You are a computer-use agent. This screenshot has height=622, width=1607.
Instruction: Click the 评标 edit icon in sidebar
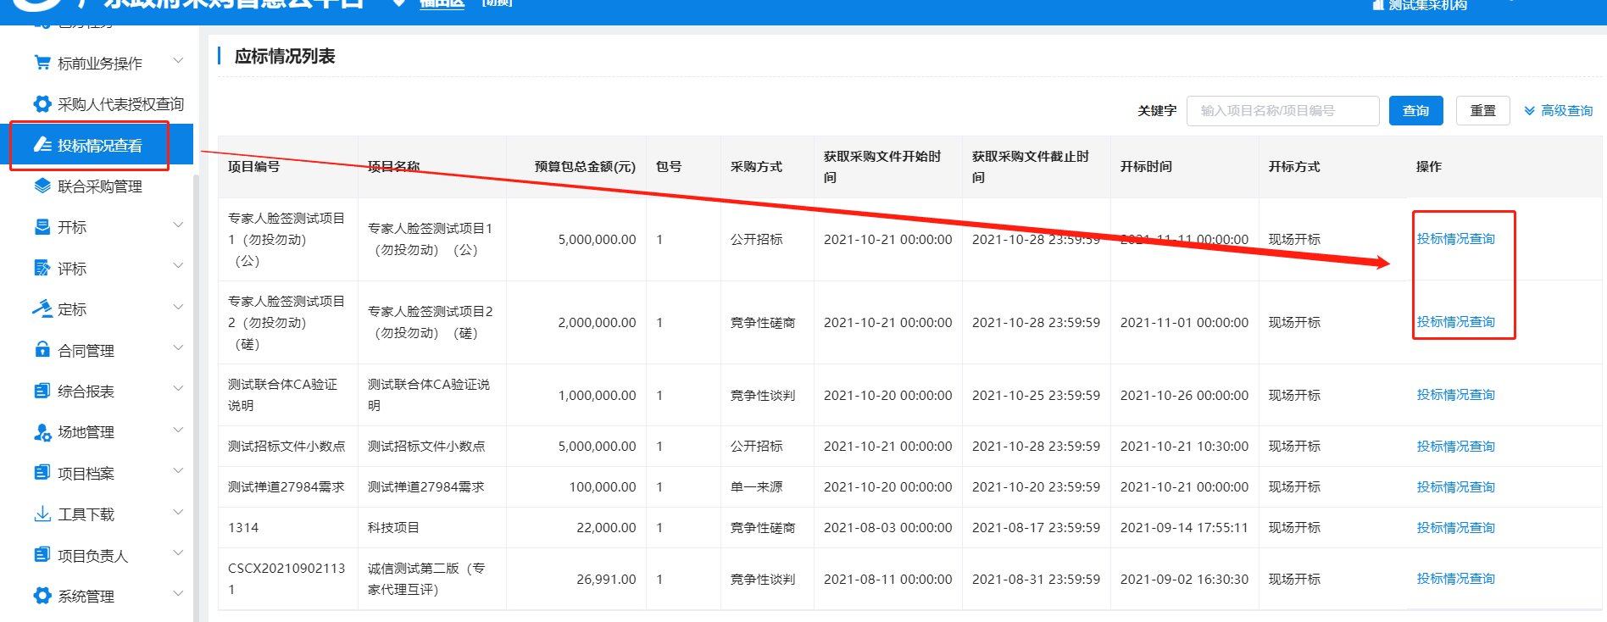tap(42, 269)
